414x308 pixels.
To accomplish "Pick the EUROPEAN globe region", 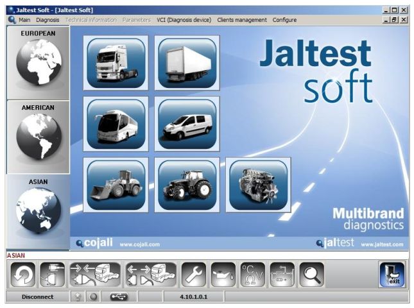I will (39, 63).
